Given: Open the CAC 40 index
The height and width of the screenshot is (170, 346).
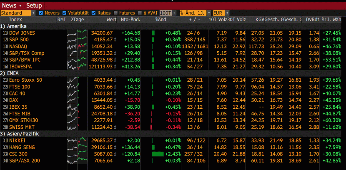Looking at the screenshot, I should click(x=17, y=93).
